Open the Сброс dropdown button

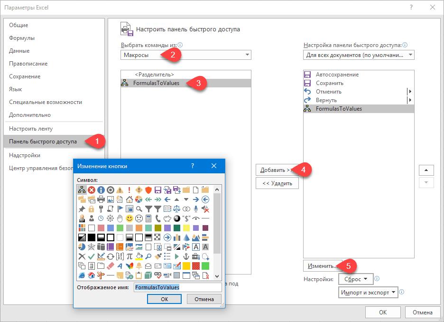(356, 279)
